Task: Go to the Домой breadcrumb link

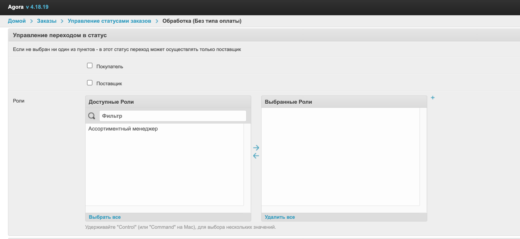Action: (17, 21)
